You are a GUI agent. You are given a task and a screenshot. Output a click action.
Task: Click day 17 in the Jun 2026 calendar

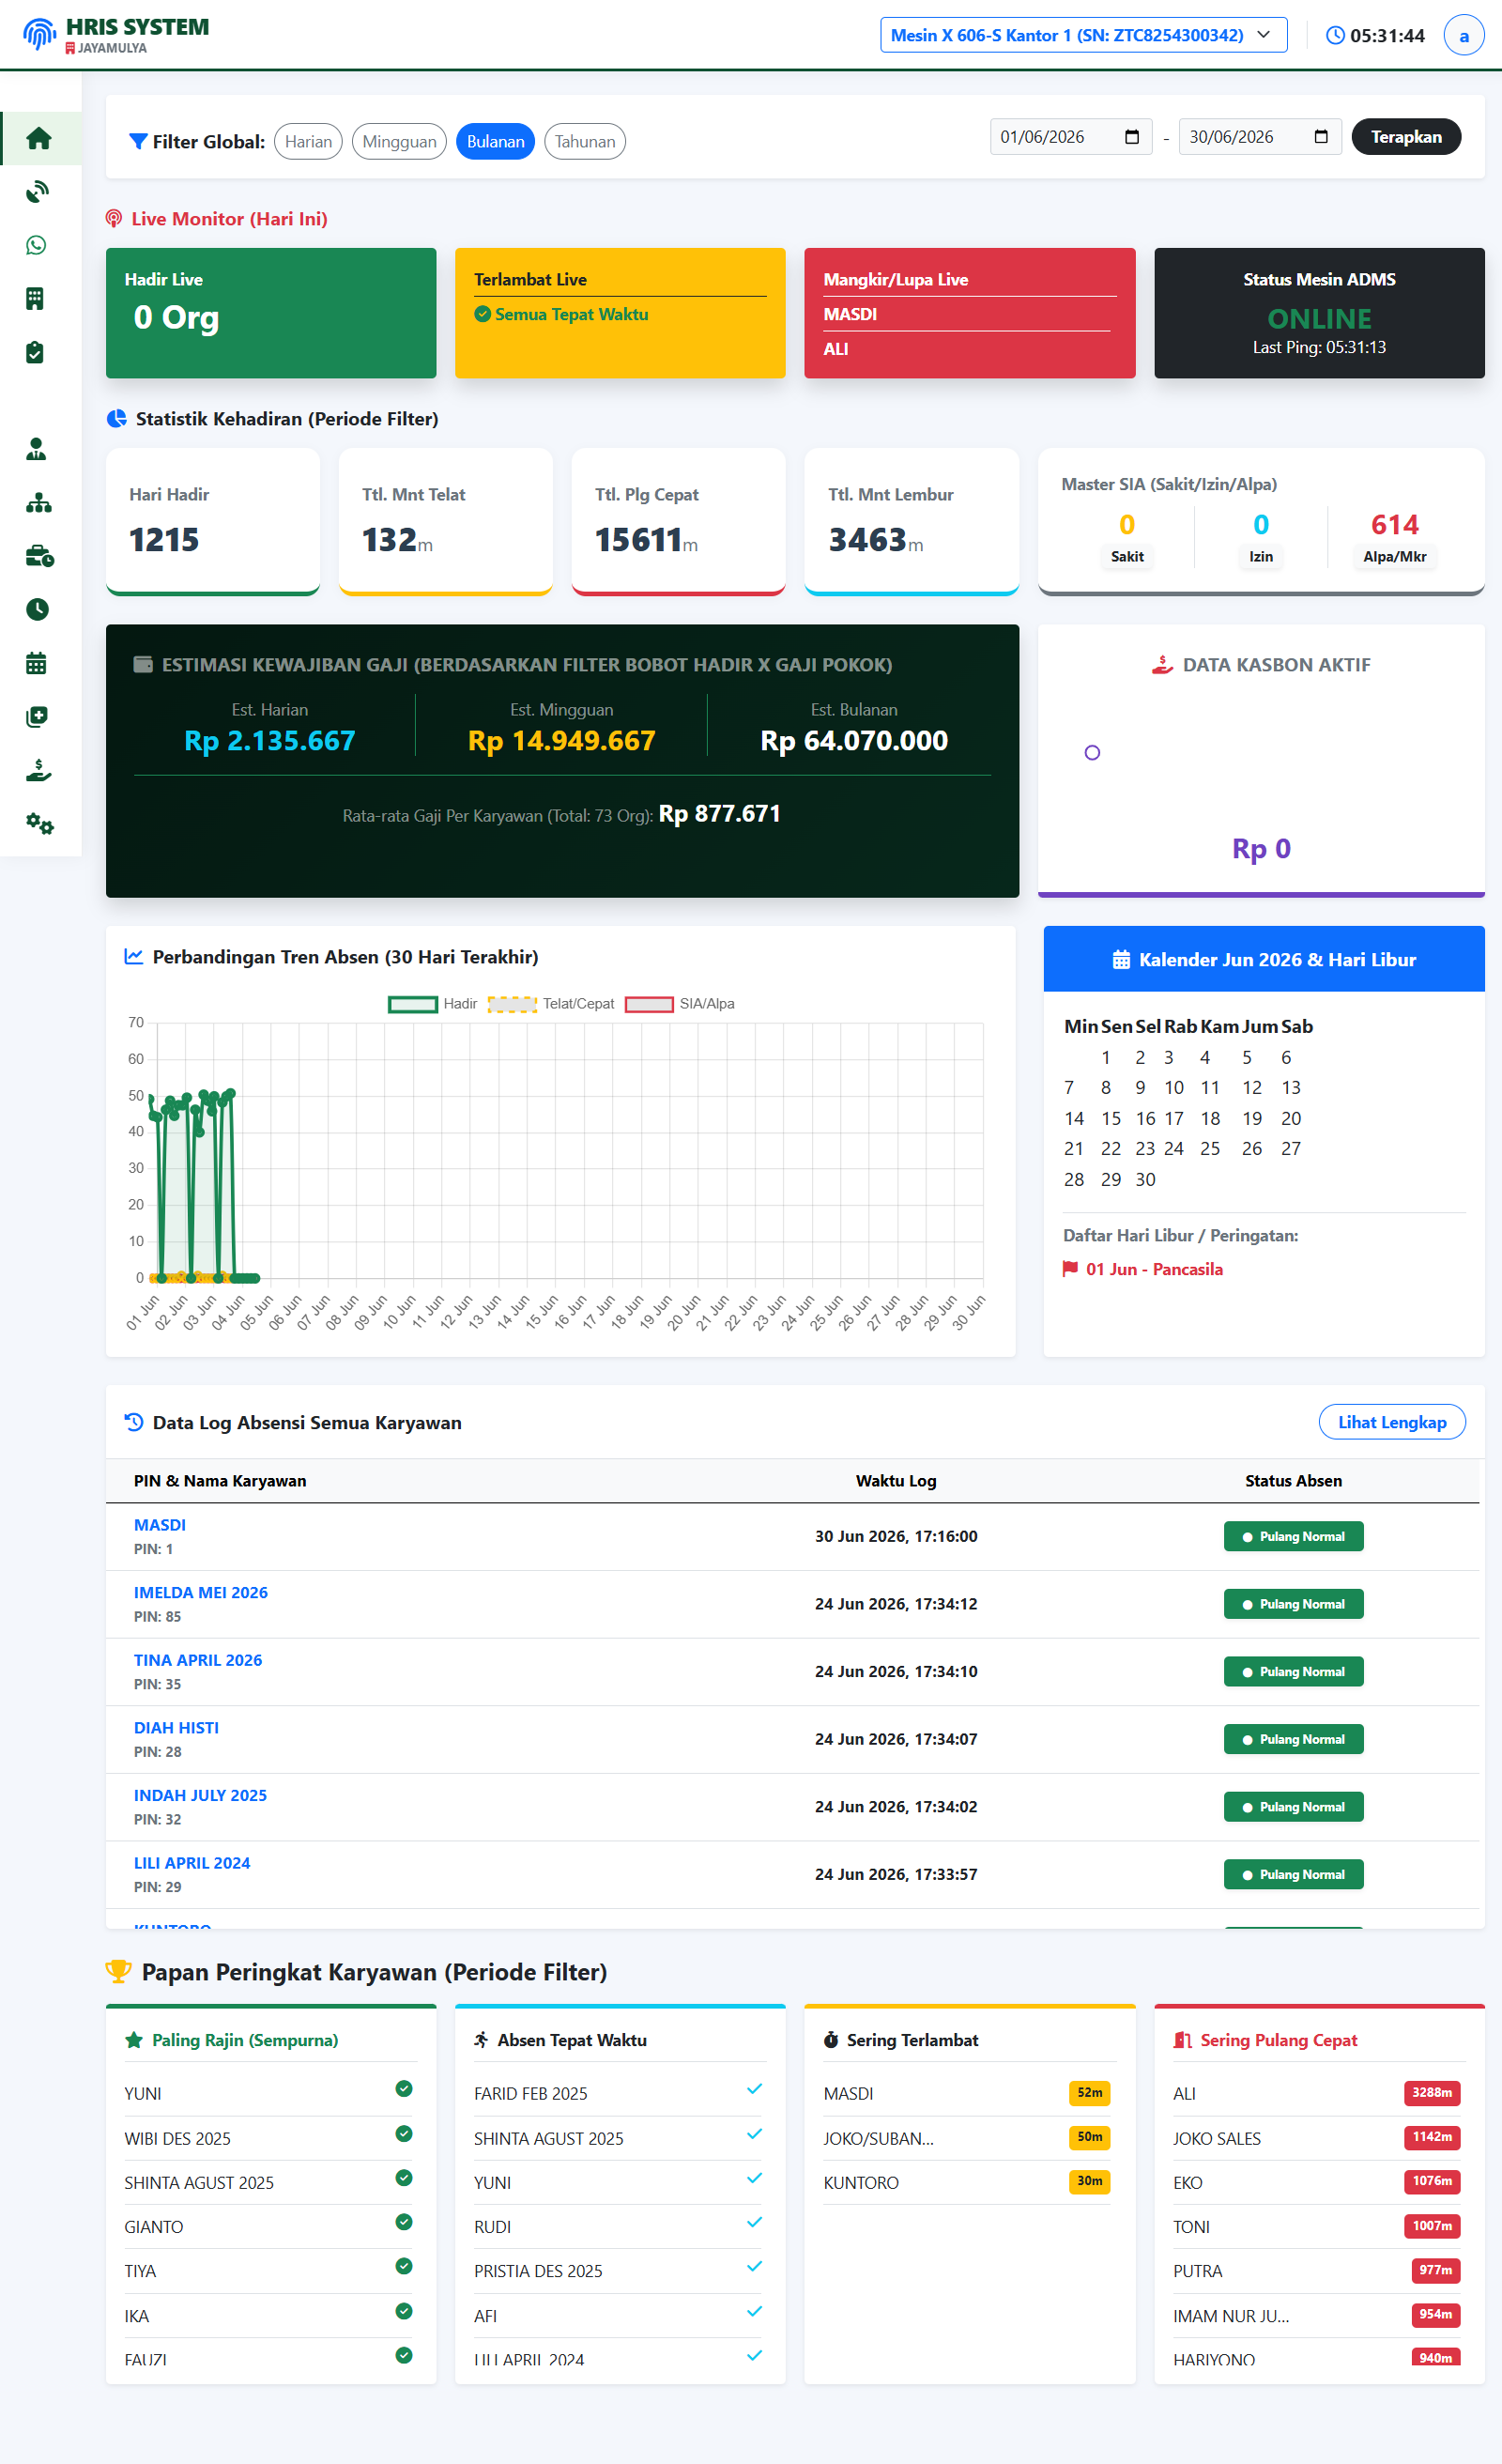click(1174, 1118)
